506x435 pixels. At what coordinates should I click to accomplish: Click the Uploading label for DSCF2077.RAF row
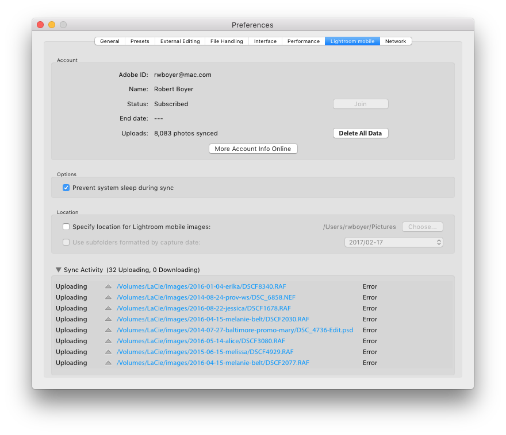pos(71,363)
